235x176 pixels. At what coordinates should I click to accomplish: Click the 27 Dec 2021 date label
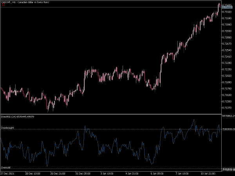(x=7, y=173)
